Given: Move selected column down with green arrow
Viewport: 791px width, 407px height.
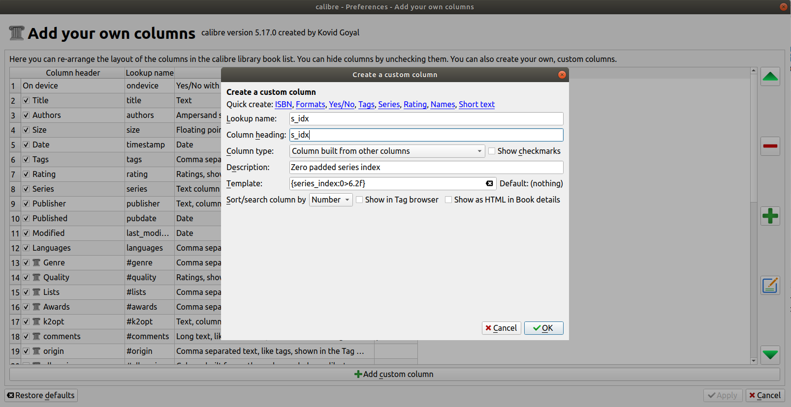Looking at the screenshot, I should [770, 354].
